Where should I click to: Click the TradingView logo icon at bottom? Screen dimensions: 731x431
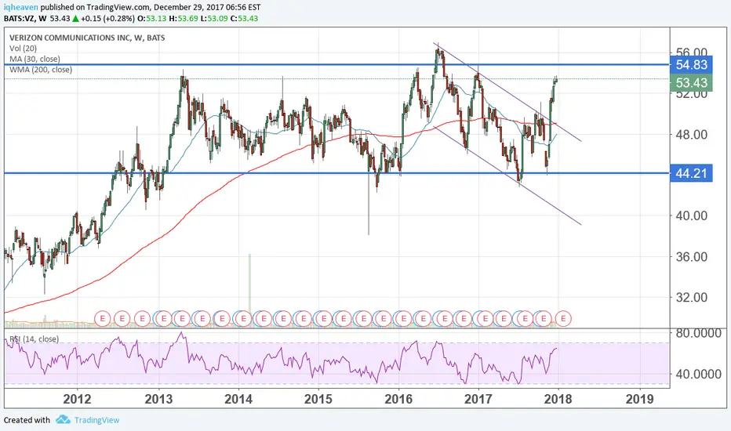click(x=63, y=420)
